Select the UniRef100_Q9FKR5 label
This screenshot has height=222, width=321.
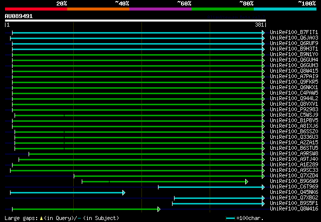pyautogui.click(x=294, y=82)
